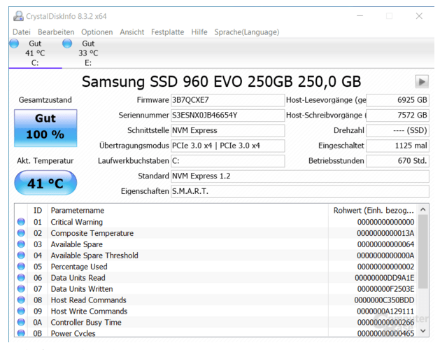
Task: Open the Hilfe menu
Action: pos(199,32)
